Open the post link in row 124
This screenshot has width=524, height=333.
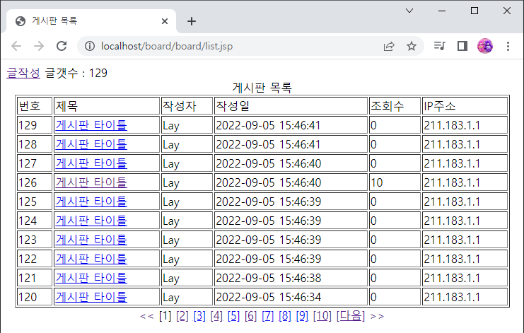click(x=91, y=221)
